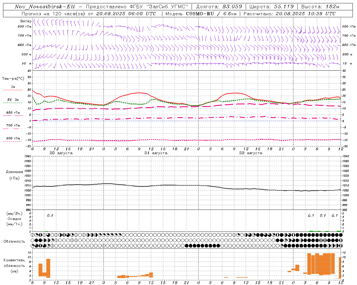
Task: Click the date label 21 августа
Action: [x=156, y=153]
